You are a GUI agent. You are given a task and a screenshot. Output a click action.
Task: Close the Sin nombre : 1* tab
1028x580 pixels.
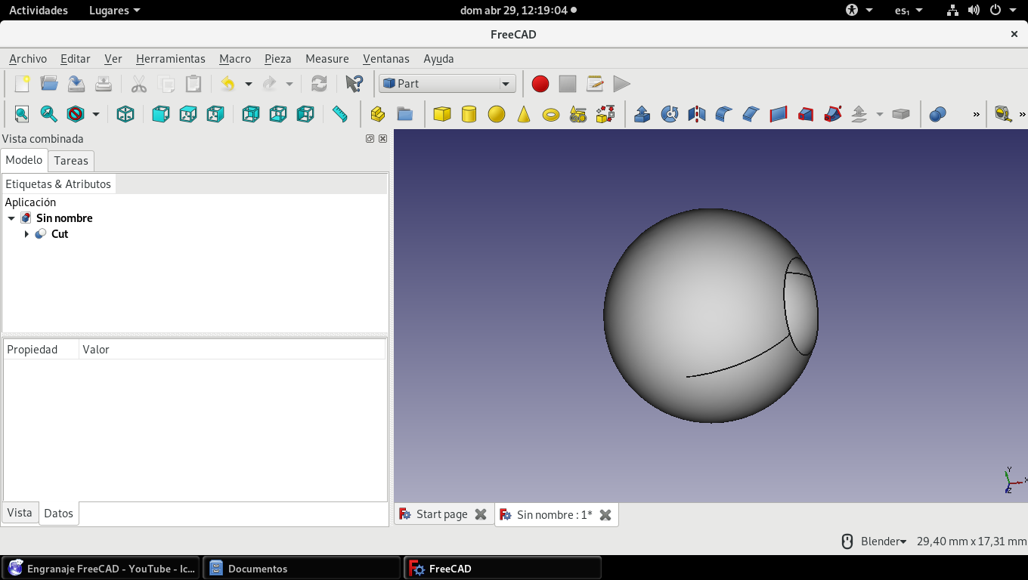pos(605,514)
